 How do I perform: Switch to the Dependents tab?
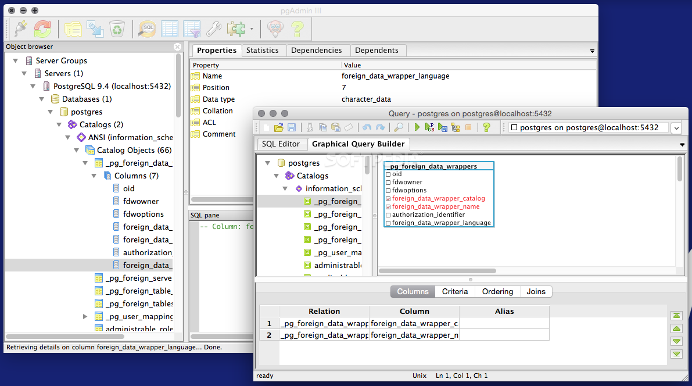tap(377, 51)
